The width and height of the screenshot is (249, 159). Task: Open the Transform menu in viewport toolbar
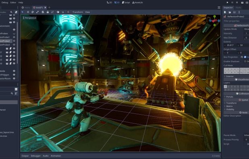[x=78, y=12]
